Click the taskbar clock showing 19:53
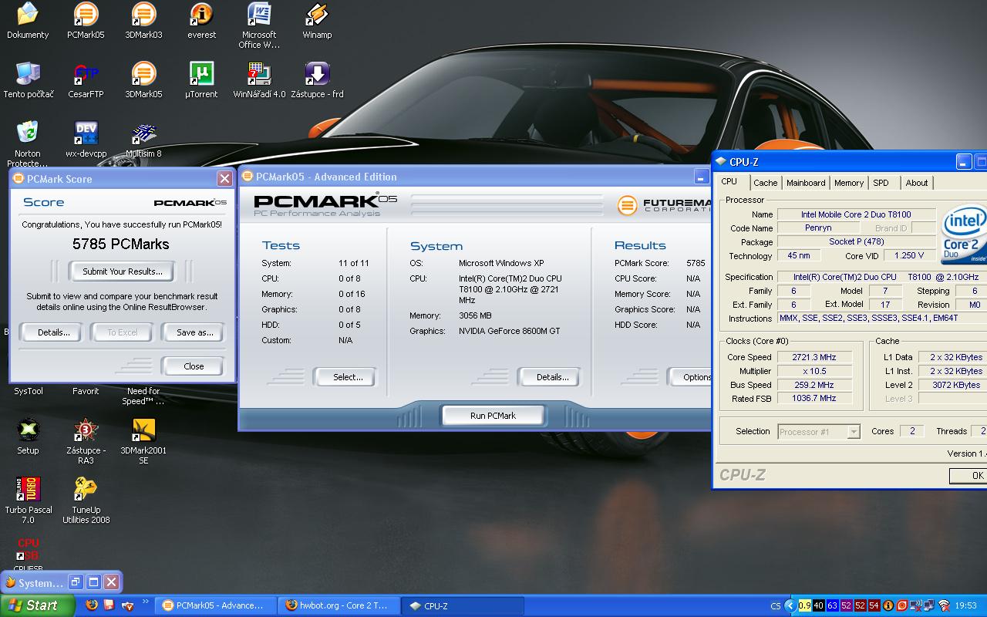The image size is (987, 617). pyautogui.click(x=966, y=606)
